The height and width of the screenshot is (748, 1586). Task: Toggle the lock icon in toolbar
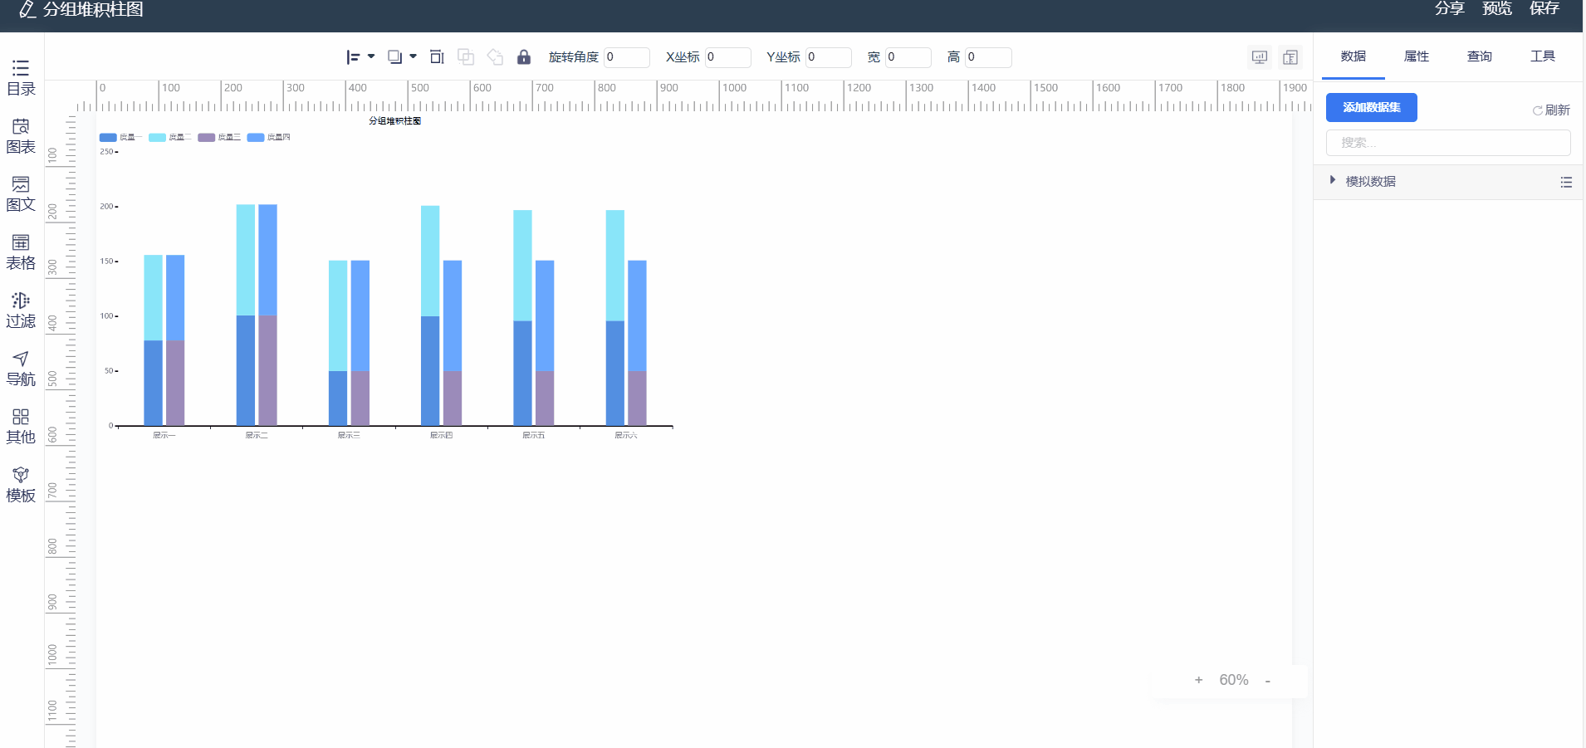coord(524,56)
